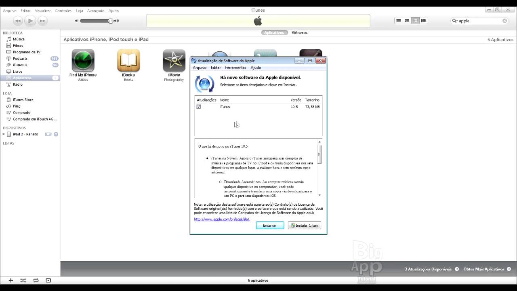This screenshot has width=517, height=291.
Task: Expand the iPad 2 - Renato device tree
Action: pos(4,134)
